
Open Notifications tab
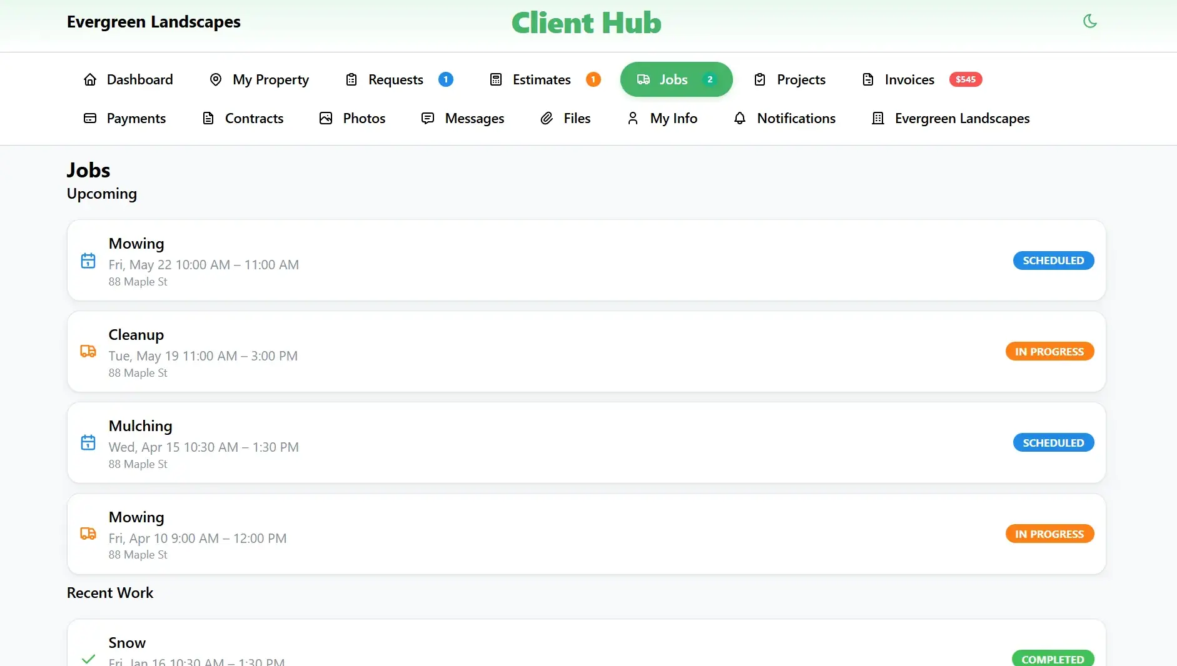click(x=784, y=118)
